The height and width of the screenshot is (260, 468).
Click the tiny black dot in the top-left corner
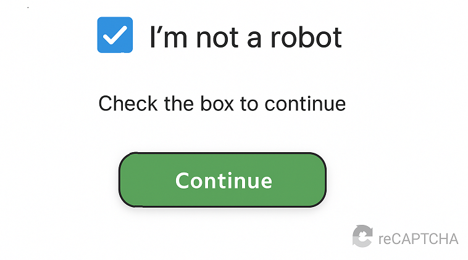28,7
